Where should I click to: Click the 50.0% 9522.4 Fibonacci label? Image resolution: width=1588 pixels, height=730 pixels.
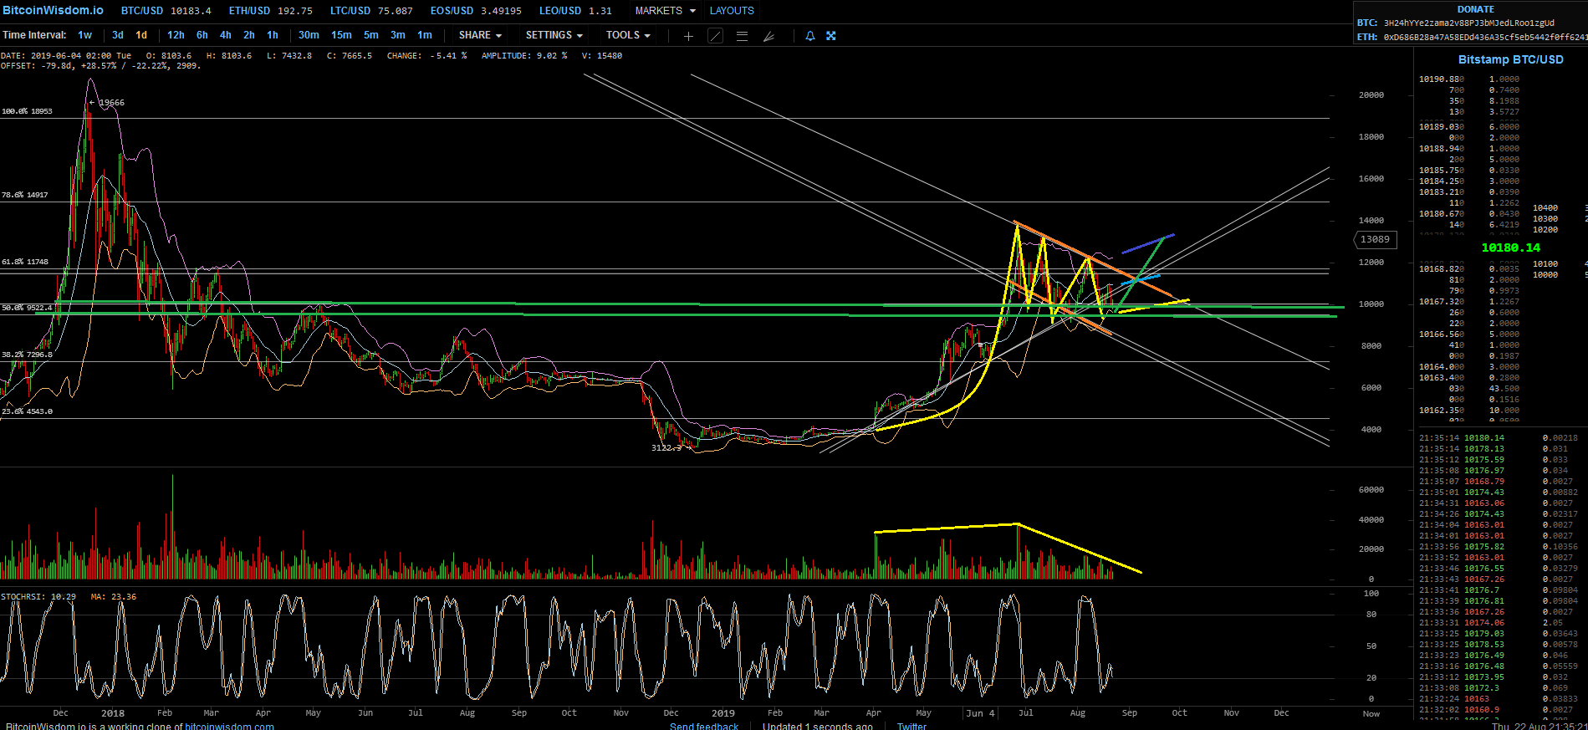point(27,308)
